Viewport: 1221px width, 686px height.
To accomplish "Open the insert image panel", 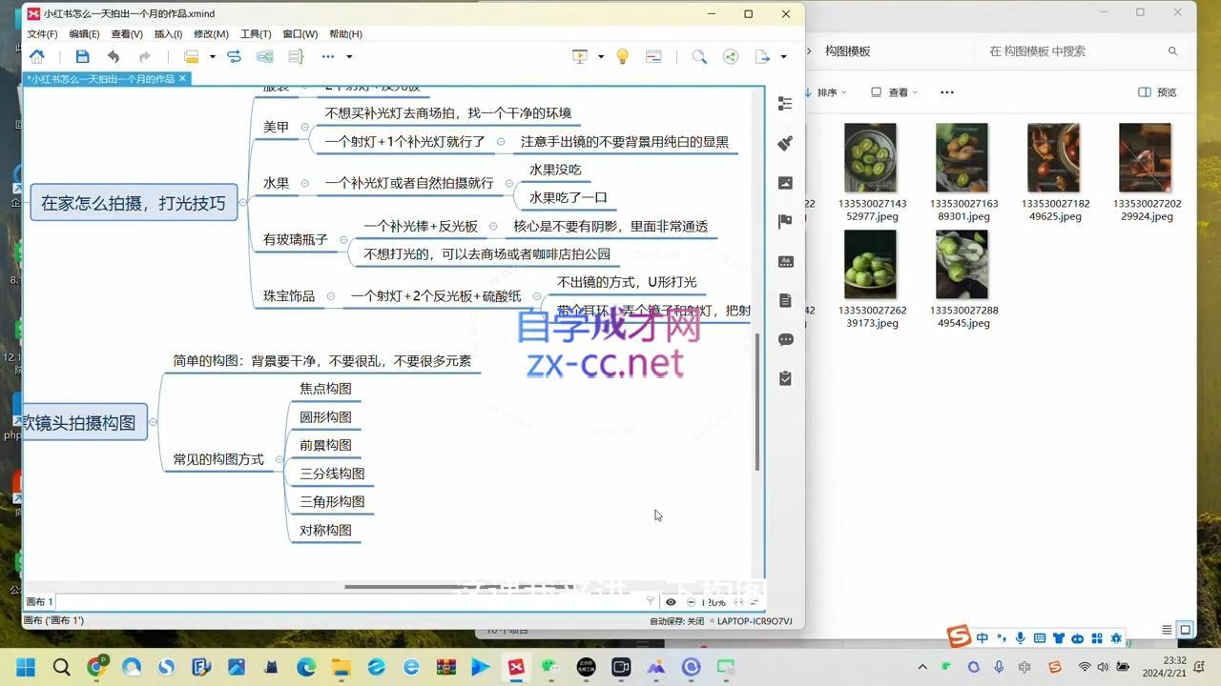I will [x=784, y=182].
